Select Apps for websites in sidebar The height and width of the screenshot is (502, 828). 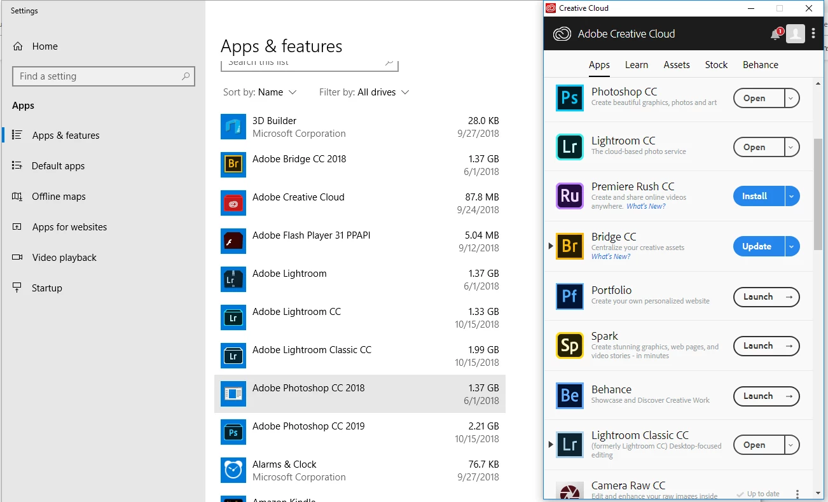coord(104,227)
